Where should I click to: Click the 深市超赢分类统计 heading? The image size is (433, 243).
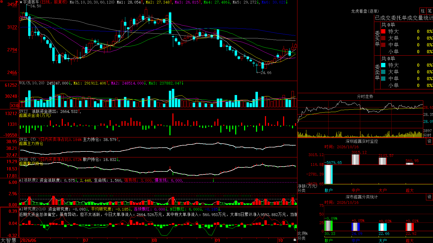point(362,197)
